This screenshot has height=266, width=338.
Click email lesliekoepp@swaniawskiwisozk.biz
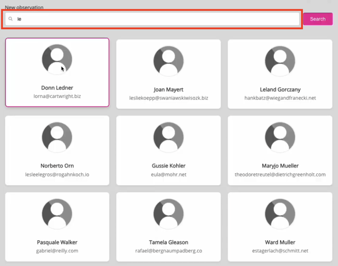[169, 98]
